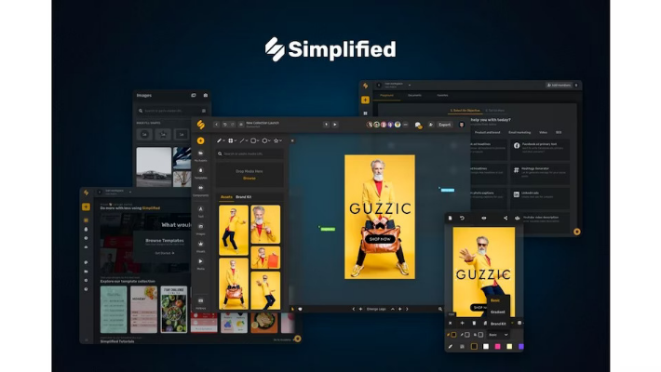Click the camera icon in the Images panel header
Screen dimensions: 661x372
pyautogui.click(x=206, y=96)
